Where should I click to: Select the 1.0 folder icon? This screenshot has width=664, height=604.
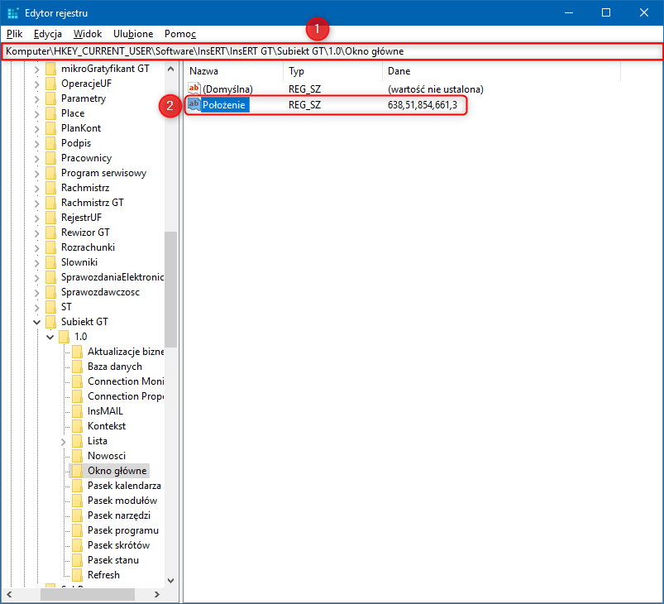point(64,337)
